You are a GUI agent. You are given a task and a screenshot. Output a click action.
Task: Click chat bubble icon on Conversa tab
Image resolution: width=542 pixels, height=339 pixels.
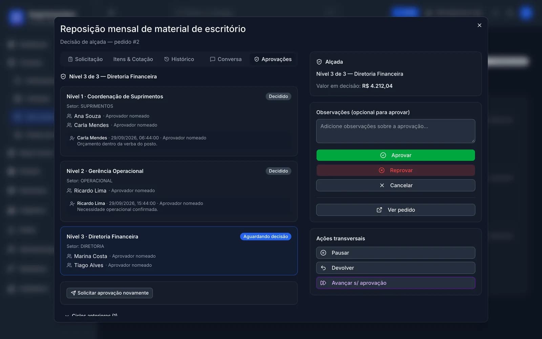pos(212,59)
